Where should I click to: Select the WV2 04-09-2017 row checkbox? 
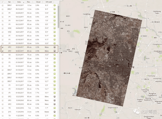pyautogui.click(x=3, y=28)
